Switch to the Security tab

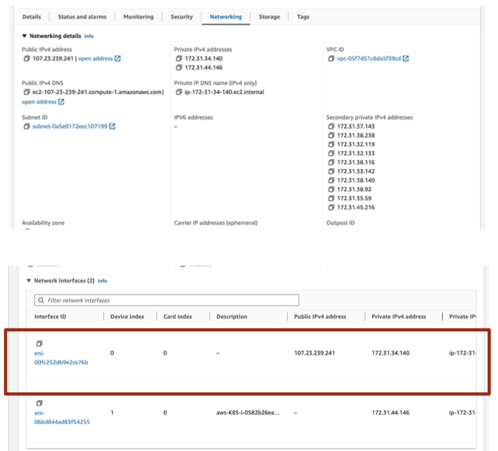[182, 17]
